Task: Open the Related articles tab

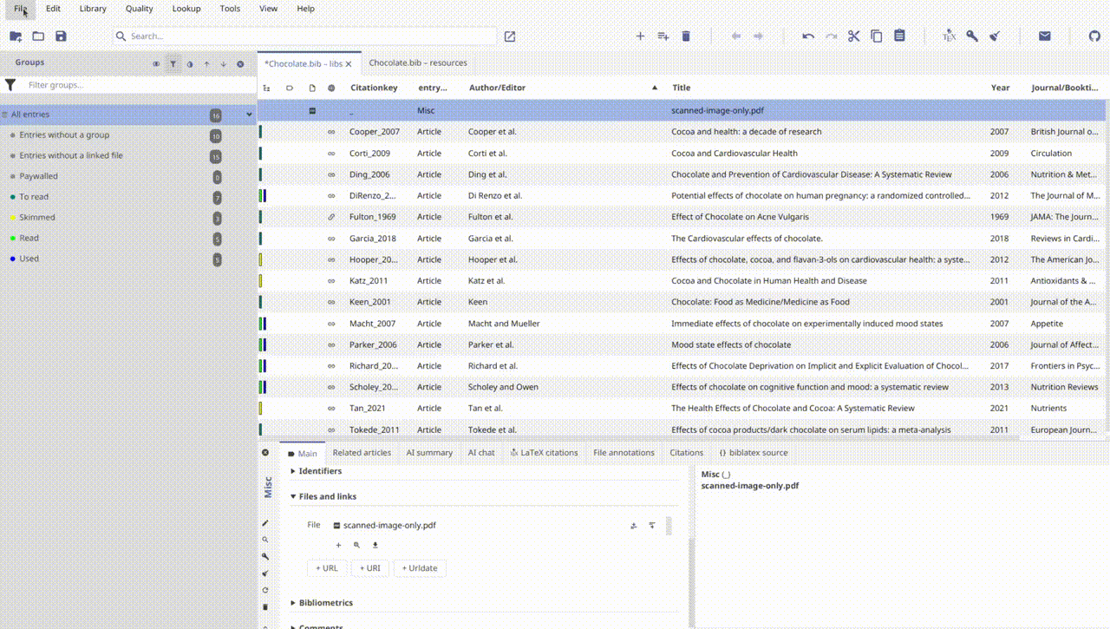Action: (x=362, y=453)
